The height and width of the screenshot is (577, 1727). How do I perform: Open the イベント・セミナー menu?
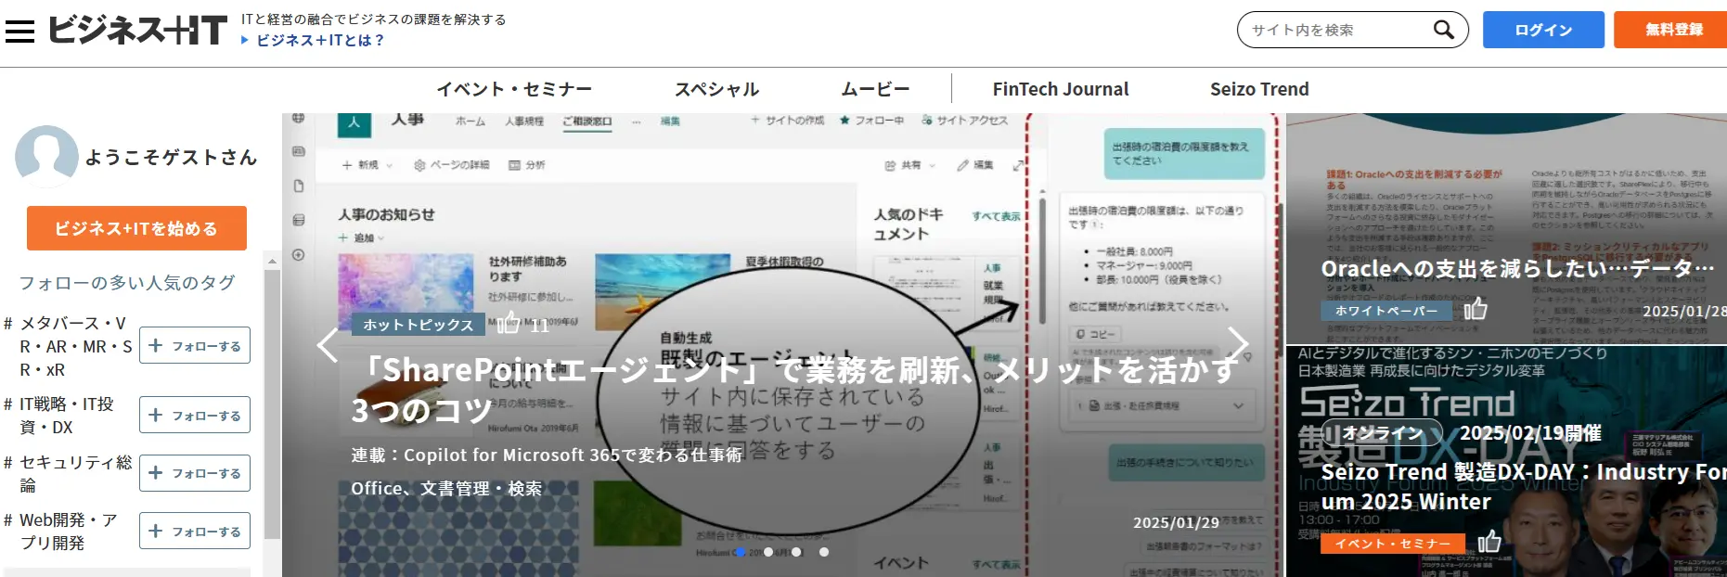[x=514, y=89]
